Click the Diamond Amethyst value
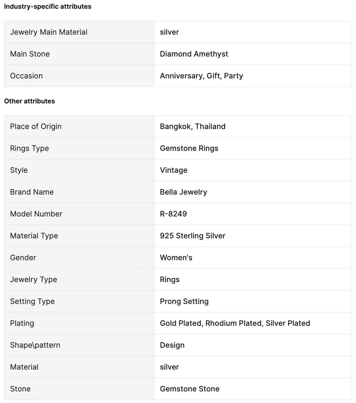356x403 pixels. 194,54
